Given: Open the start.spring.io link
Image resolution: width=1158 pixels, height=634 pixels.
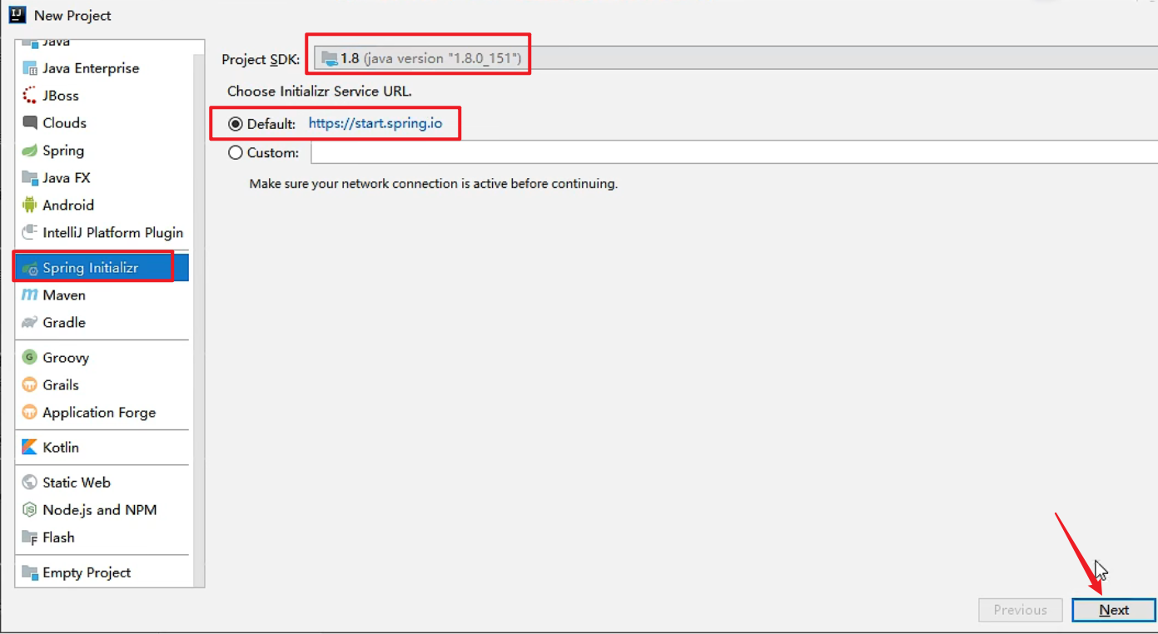Looking at the screenshot, I should pyautogui.click(x=375, y=124).
